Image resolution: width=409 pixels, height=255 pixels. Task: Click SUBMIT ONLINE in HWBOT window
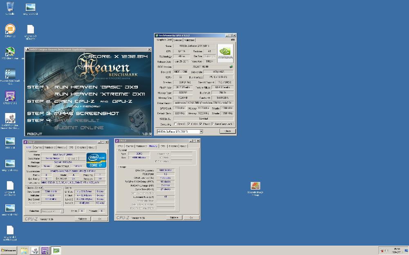(x=79, y=127)
